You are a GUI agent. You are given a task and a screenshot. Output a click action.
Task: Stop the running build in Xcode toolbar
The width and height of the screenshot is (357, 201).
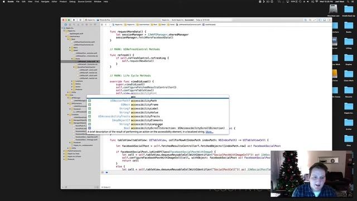click(x=80, y=20)
